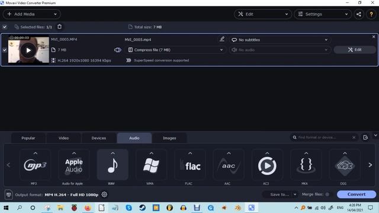
Task: Open Firefox from the taskbar
Action: [x=88, y=208]
